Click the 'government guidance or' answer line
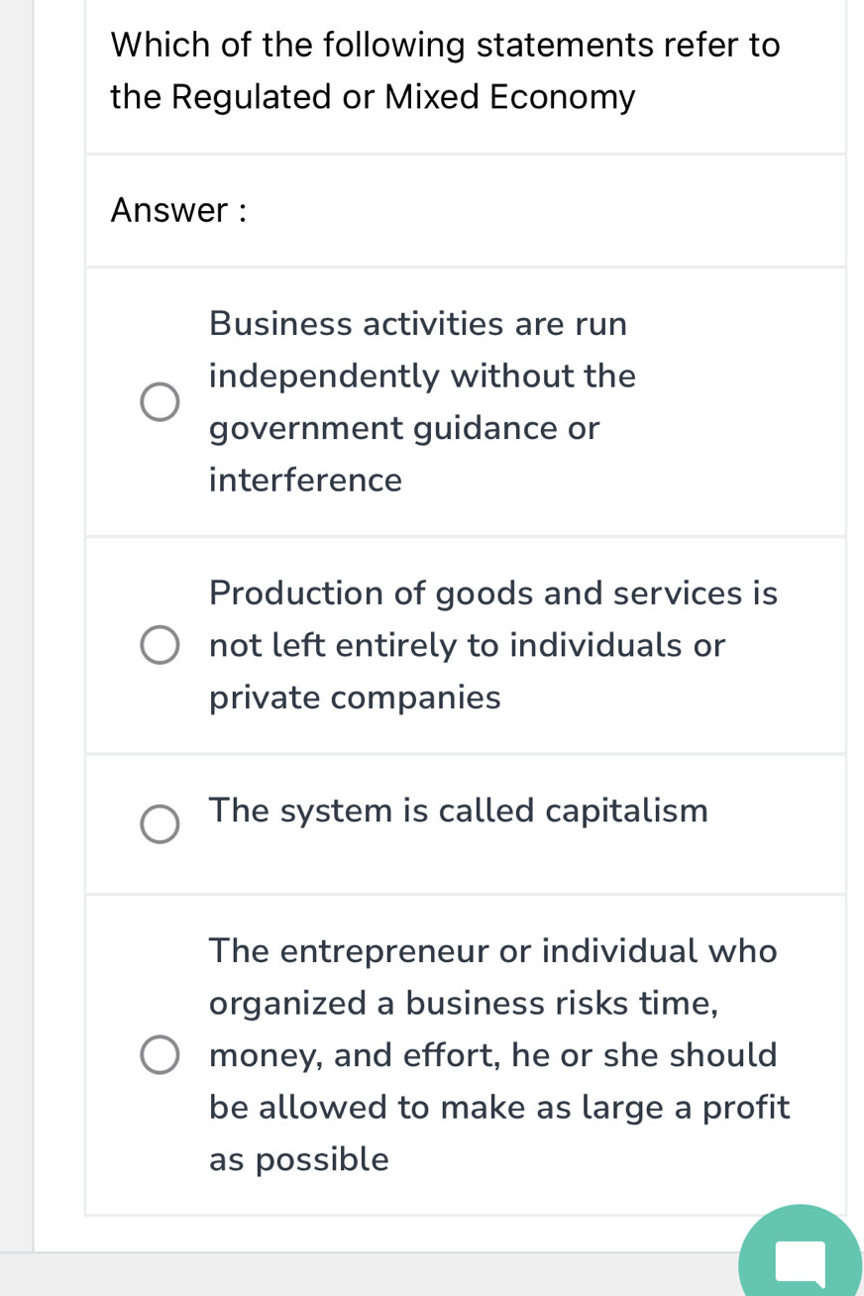This screenshot has height=1296, width=864. click(404, 428)
